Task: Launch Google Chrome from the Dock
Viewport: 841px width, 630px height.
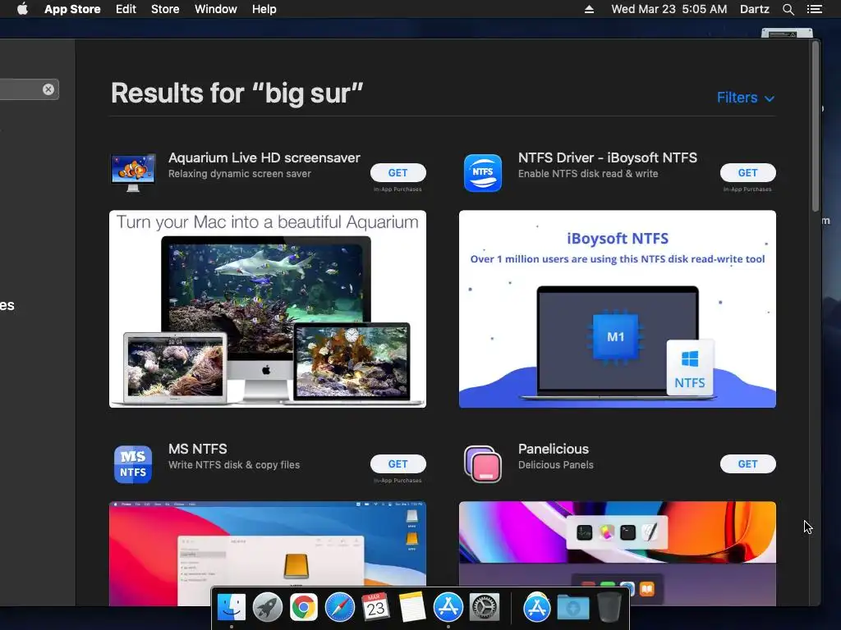Action: [304, 608]
